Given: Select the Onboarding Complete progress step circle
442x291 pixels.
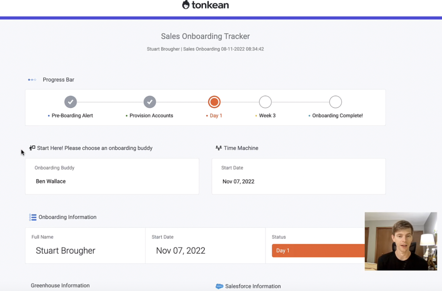Looking at the screenshot, I should (x=335, y=102).
